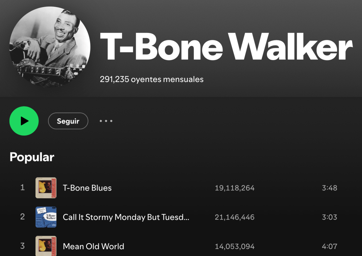Click the 4:07 track duration
The width and height of the screenshot is (362, 256).
click(329, 246)
